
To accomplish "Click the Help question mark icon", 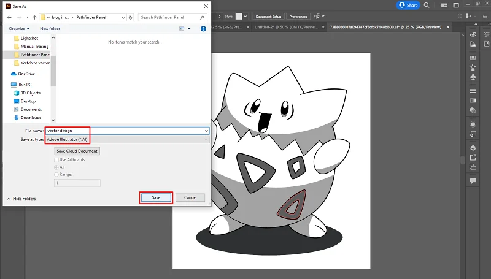I will pos(203,29).
